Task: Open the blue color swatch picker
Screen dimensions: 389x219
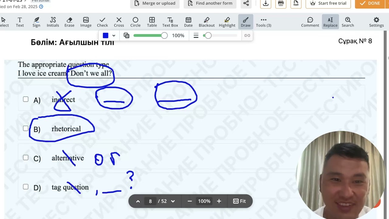Action: [105, 36]
